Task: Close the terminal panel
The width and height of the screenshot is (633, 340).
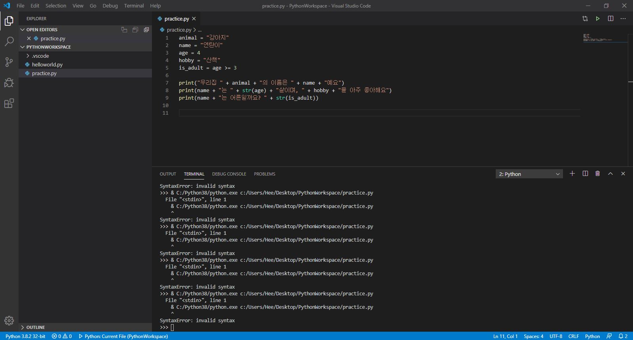Action: [623, 174]
